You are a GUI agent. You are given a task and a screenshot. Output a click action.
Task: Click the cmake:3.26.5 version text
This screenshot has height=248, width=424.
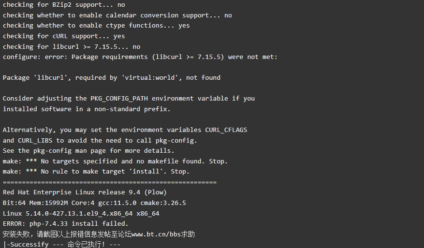tap(163, 203)
